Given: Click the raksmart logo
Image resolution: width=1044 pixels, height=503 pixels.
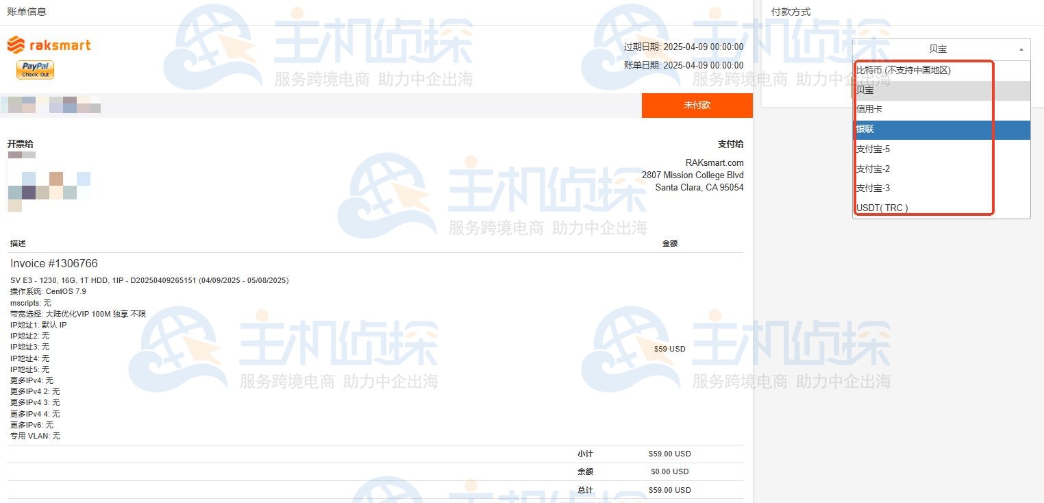Looking at the screenshot, I should coord(48,44).
